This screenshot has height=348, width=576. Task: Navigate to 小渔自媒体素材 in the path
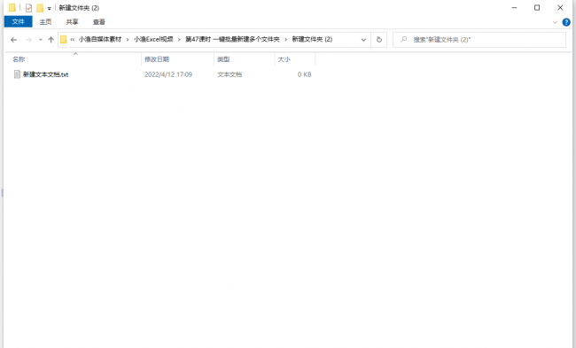click(x=100, y=39)
